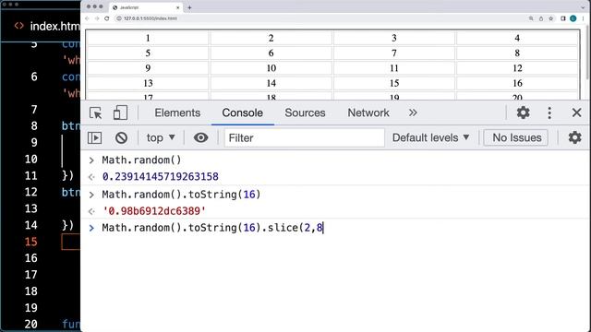Click the result 0.23914145719263158
591x332 pixels.
161,176
